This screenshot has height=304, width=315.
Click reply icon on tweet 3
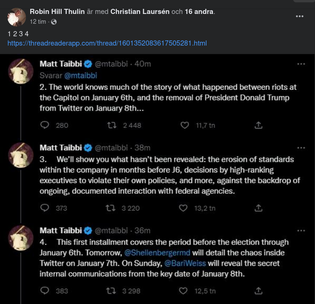[x=45, y=208]
